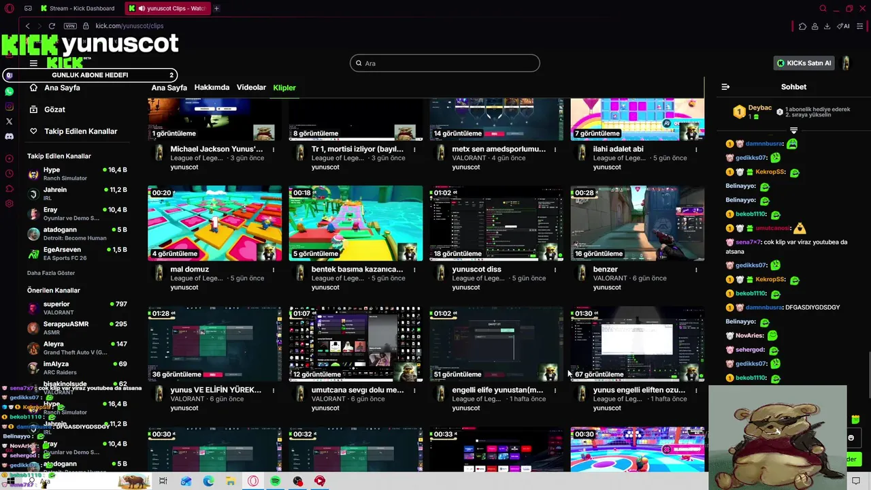Open options menu for Tr 1, mortisi izliyor clip

[414, 149]
